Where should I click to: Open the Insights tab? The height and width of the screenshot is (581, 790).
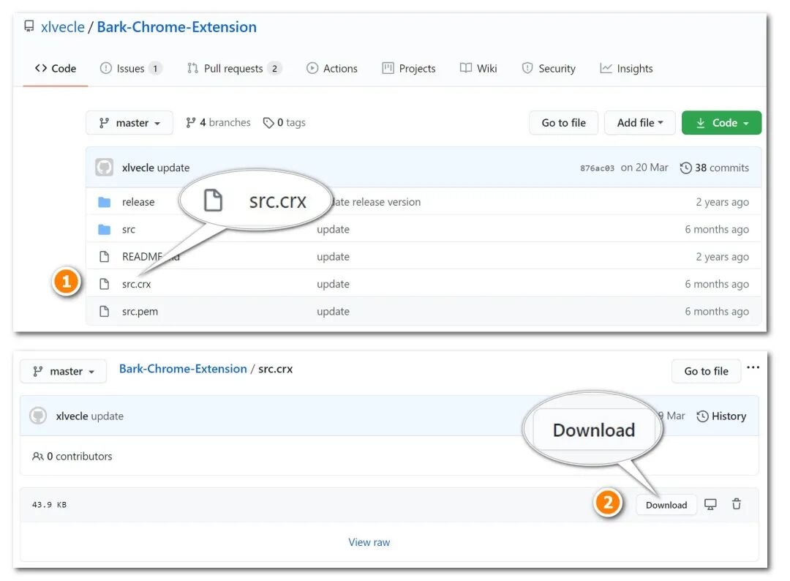tap(626, 68)
